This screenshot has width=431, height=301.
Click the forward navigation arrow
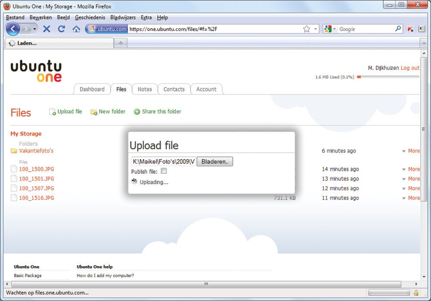click(x=26, y=29)
